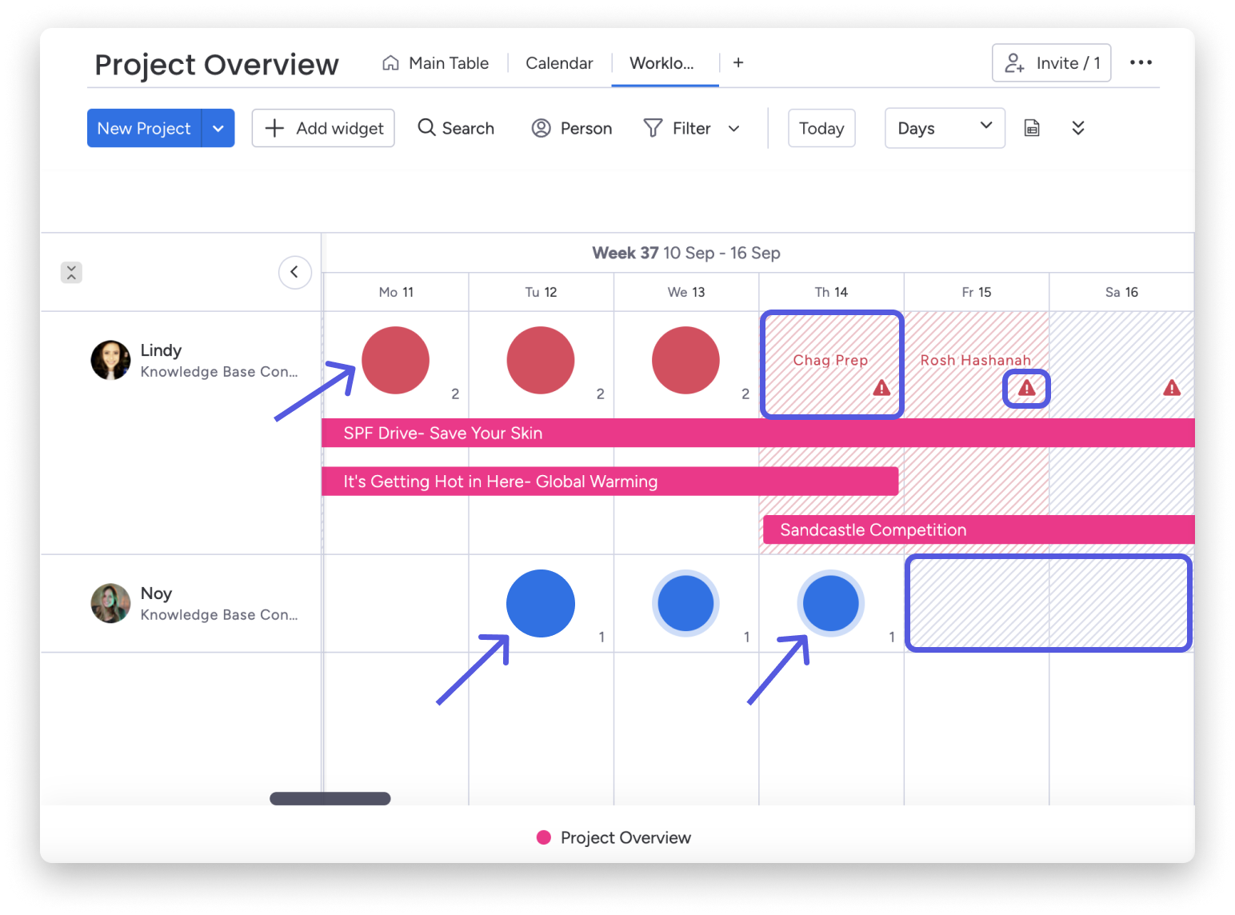The height and width of the screenshot is (915, 1235).
Task: Open the Calendar tab
Action: click(x=558, y=63)
